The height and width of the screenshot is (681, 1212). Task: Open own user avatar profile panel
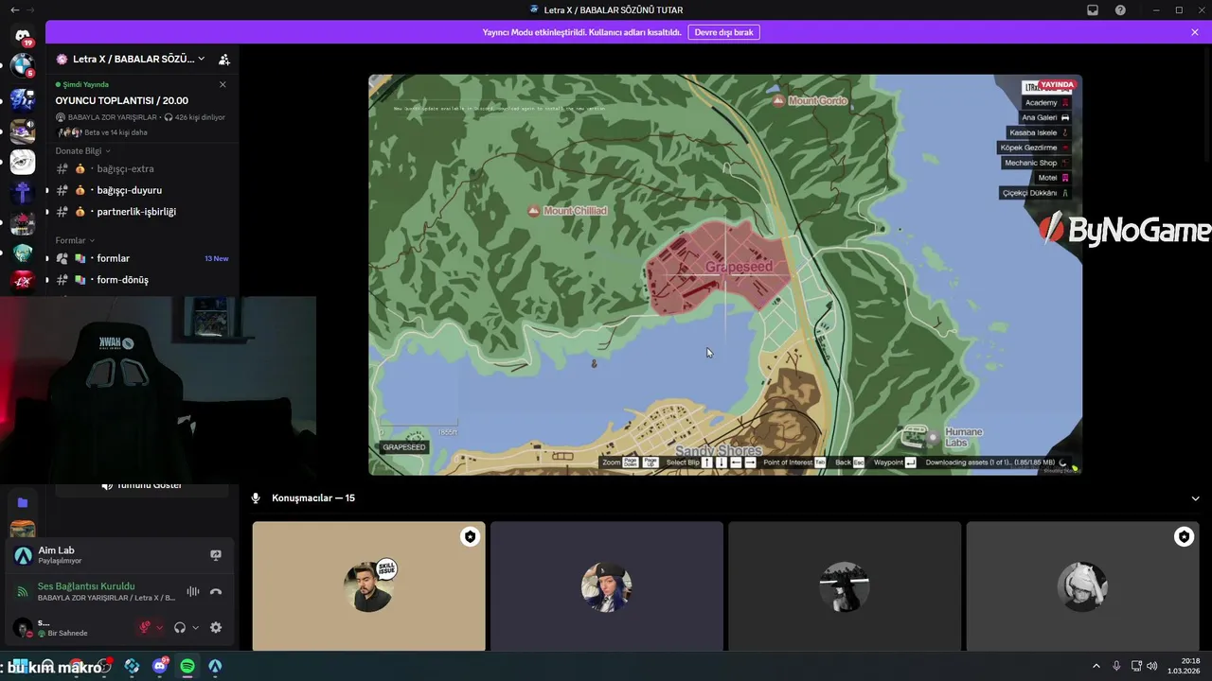pos(23,627)
